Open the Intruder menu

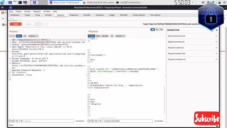click(27, 11)
